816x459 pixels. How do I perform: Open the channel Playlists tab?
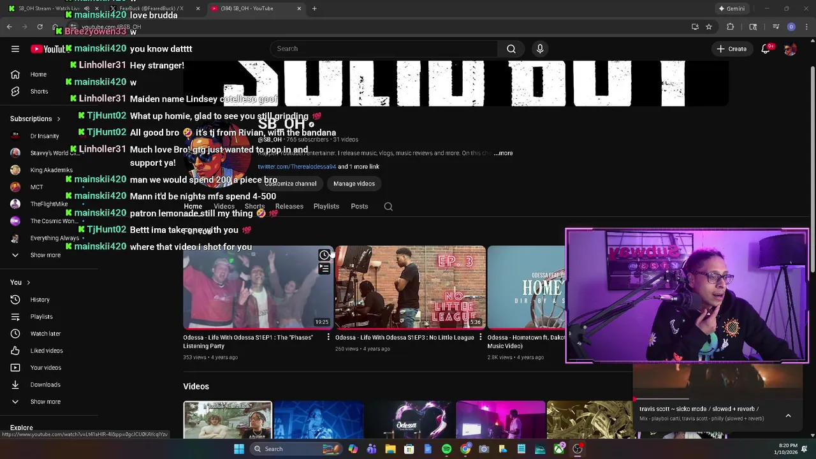(326, 207)
